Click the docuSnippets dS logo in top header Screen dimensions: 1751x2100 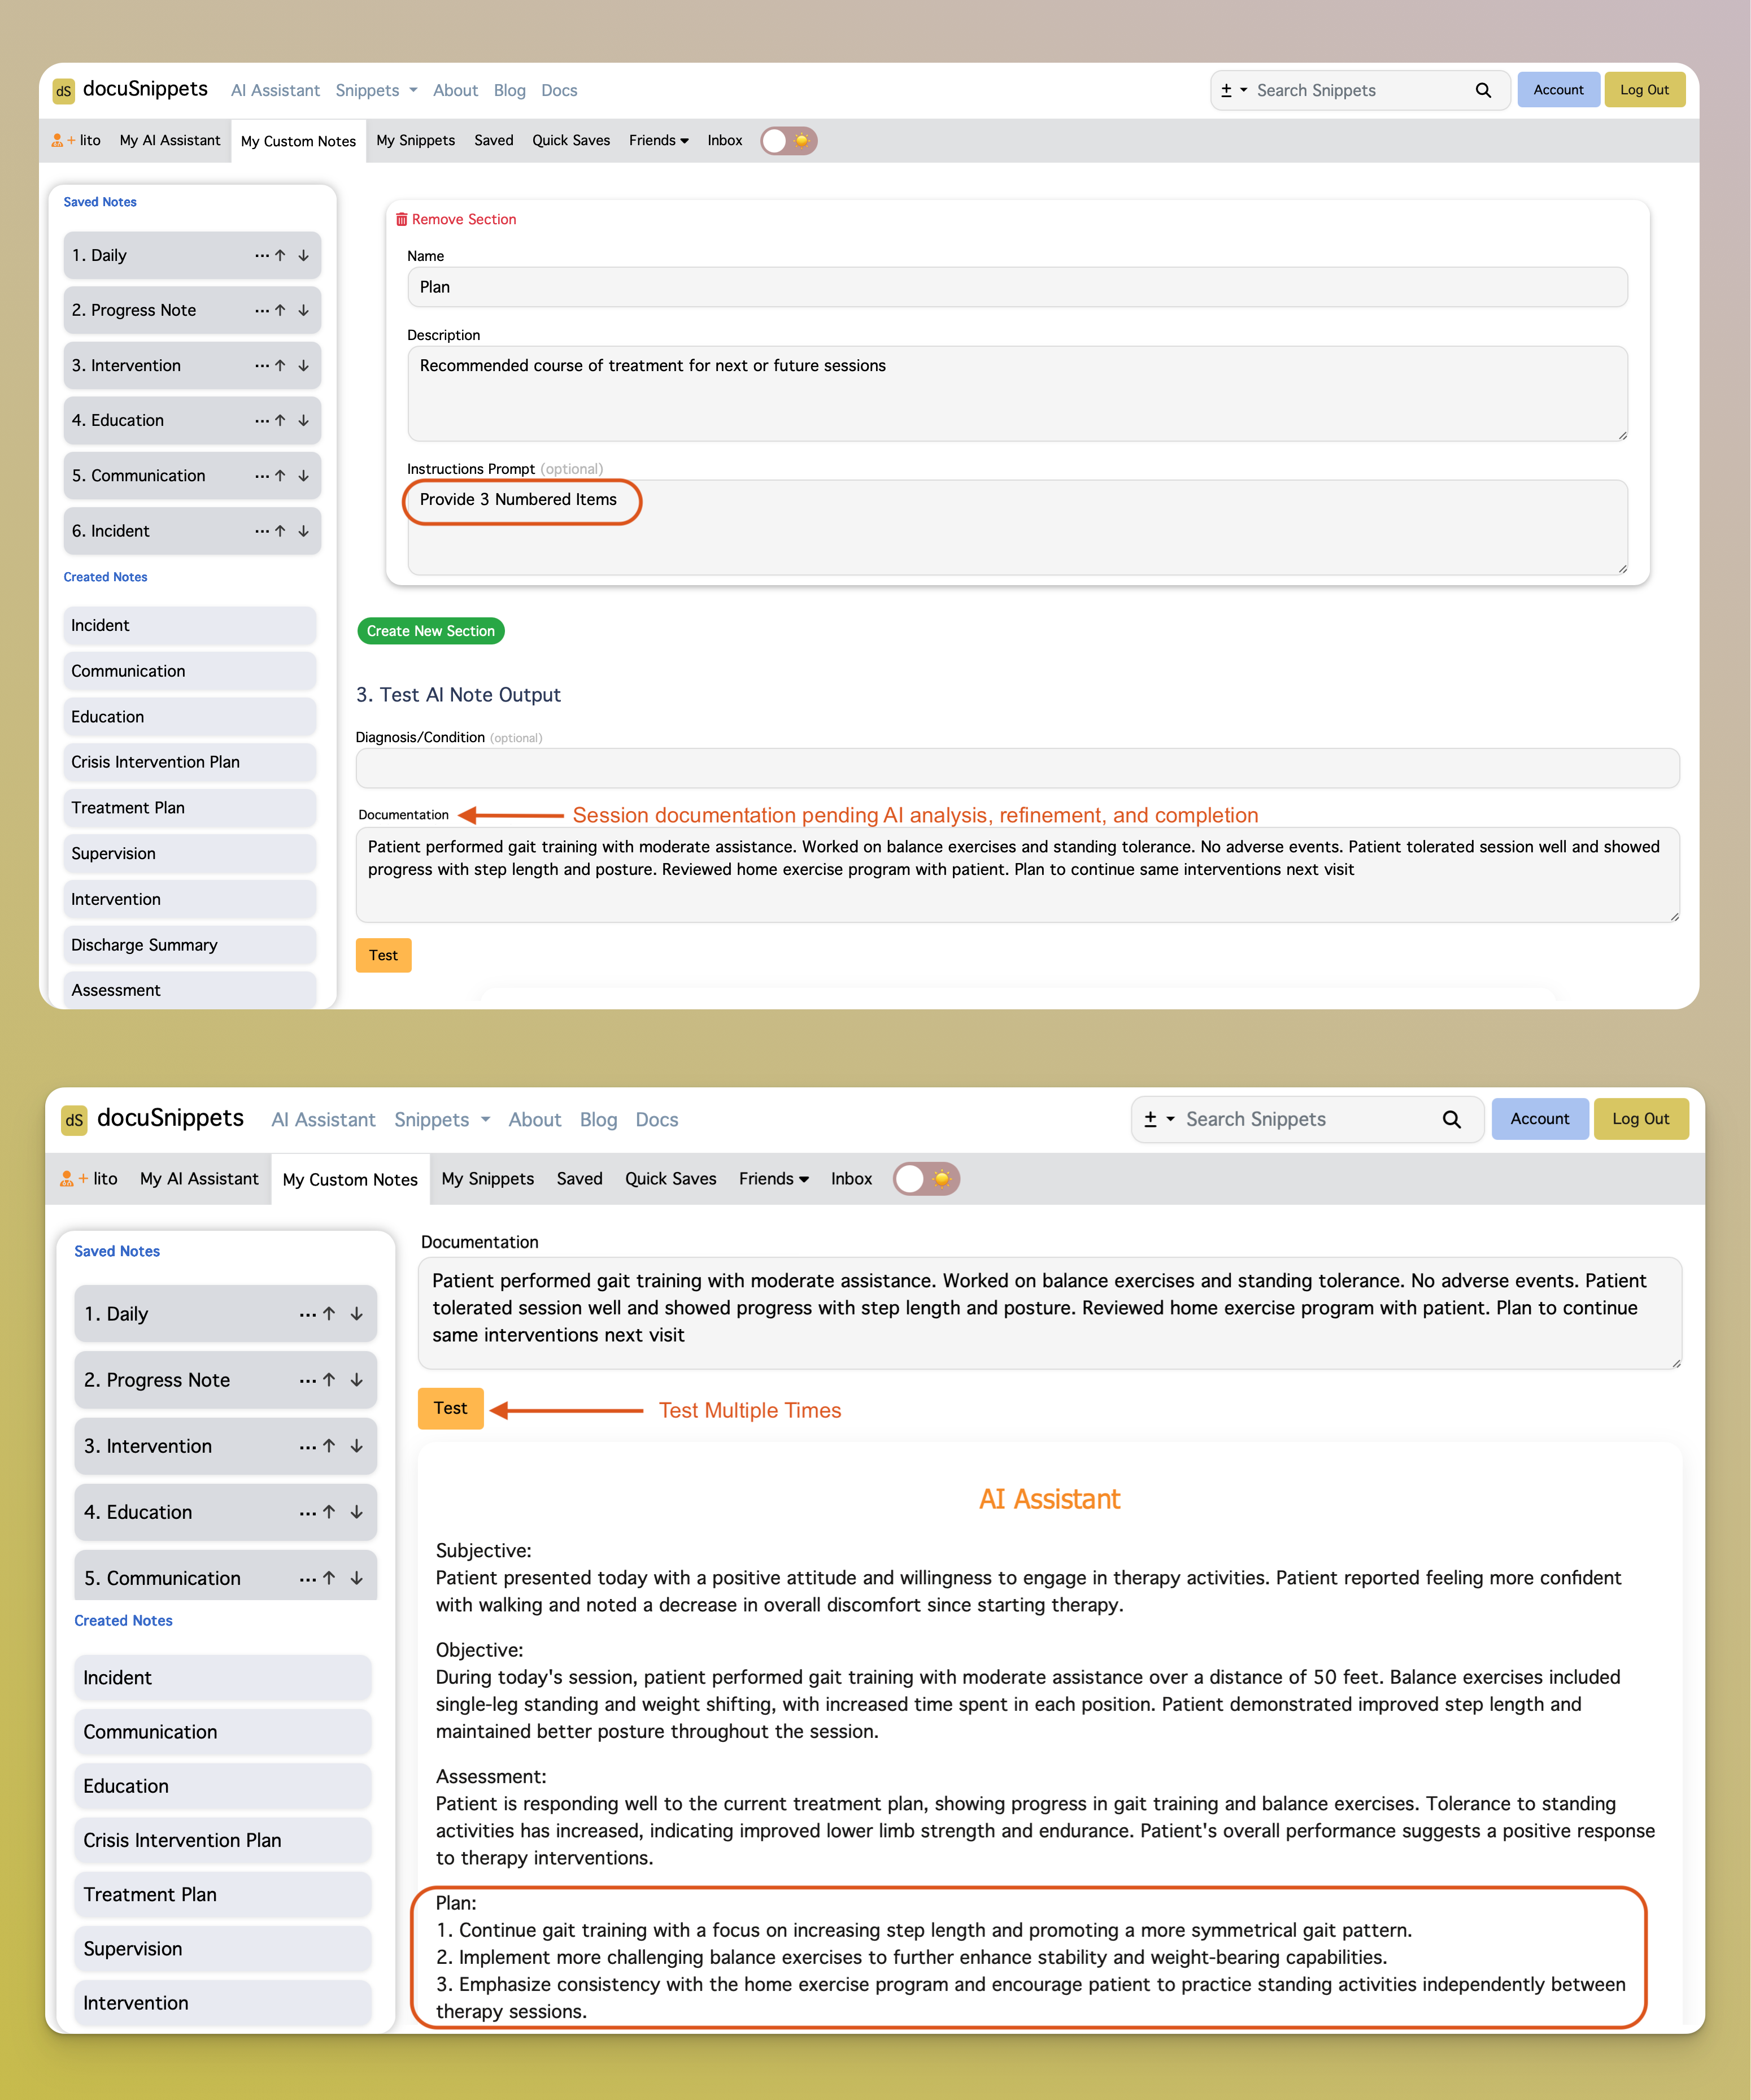[x=64, y=90]
